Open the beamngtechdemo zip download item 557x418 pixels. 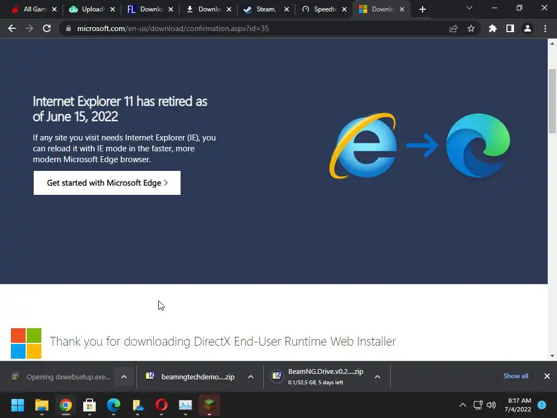190,377
